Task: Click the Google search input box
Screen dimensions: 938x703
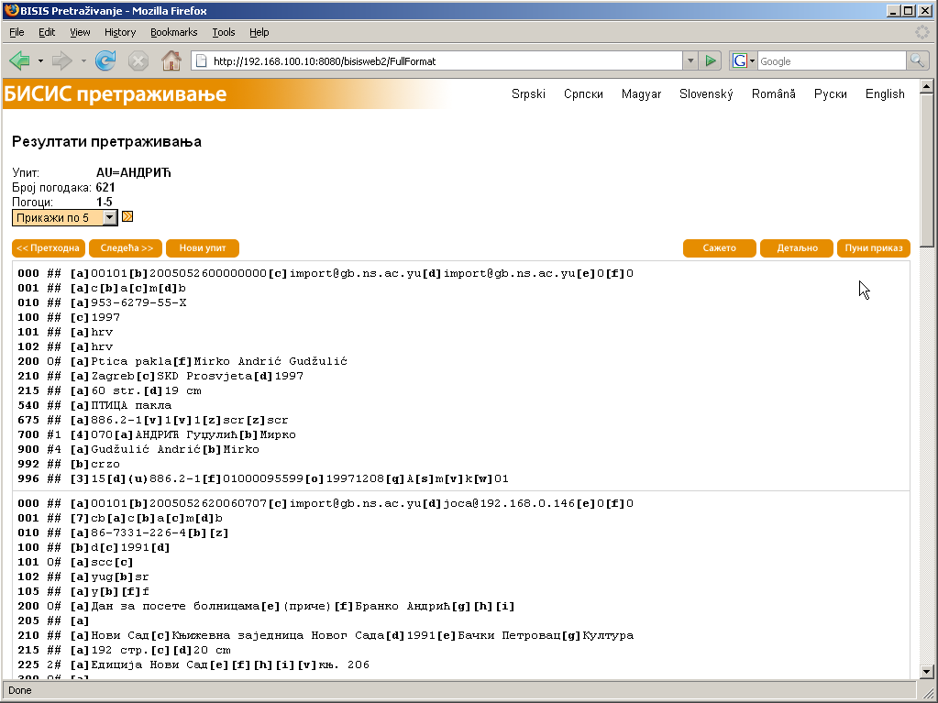Action: [832, 61]
